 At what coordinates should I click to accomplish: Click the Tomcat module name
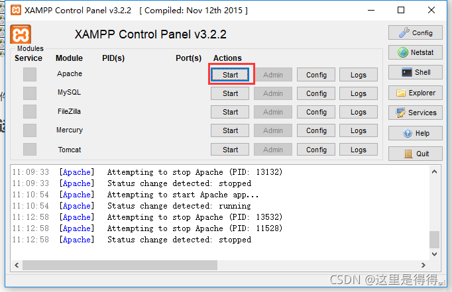pos(70,150)
